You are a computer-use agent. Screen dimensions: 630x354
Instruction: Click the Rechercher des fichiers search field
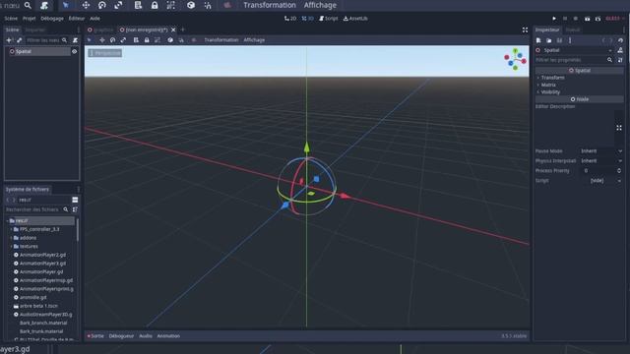36,209
